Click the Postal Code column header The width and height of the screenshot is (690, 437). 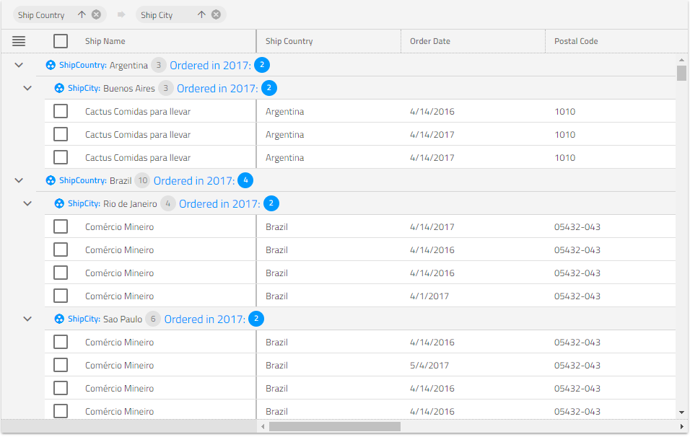(x=576, y=41)
